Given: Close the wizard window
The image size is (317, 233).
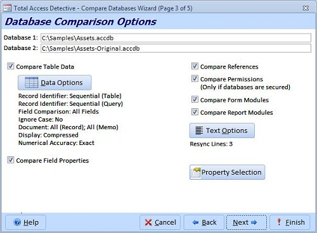Looking at the screenshot, I should [306, 8].
